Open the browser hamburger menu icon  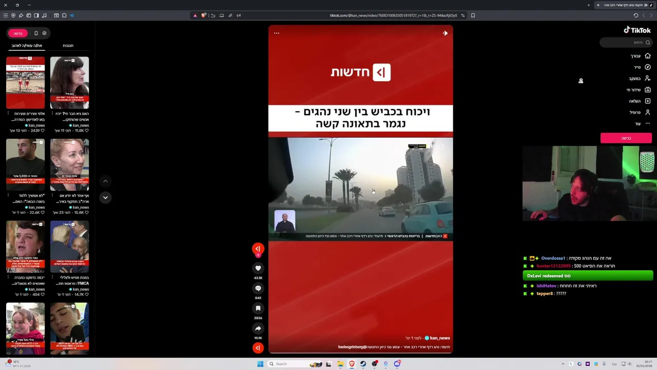click(6, 15)
